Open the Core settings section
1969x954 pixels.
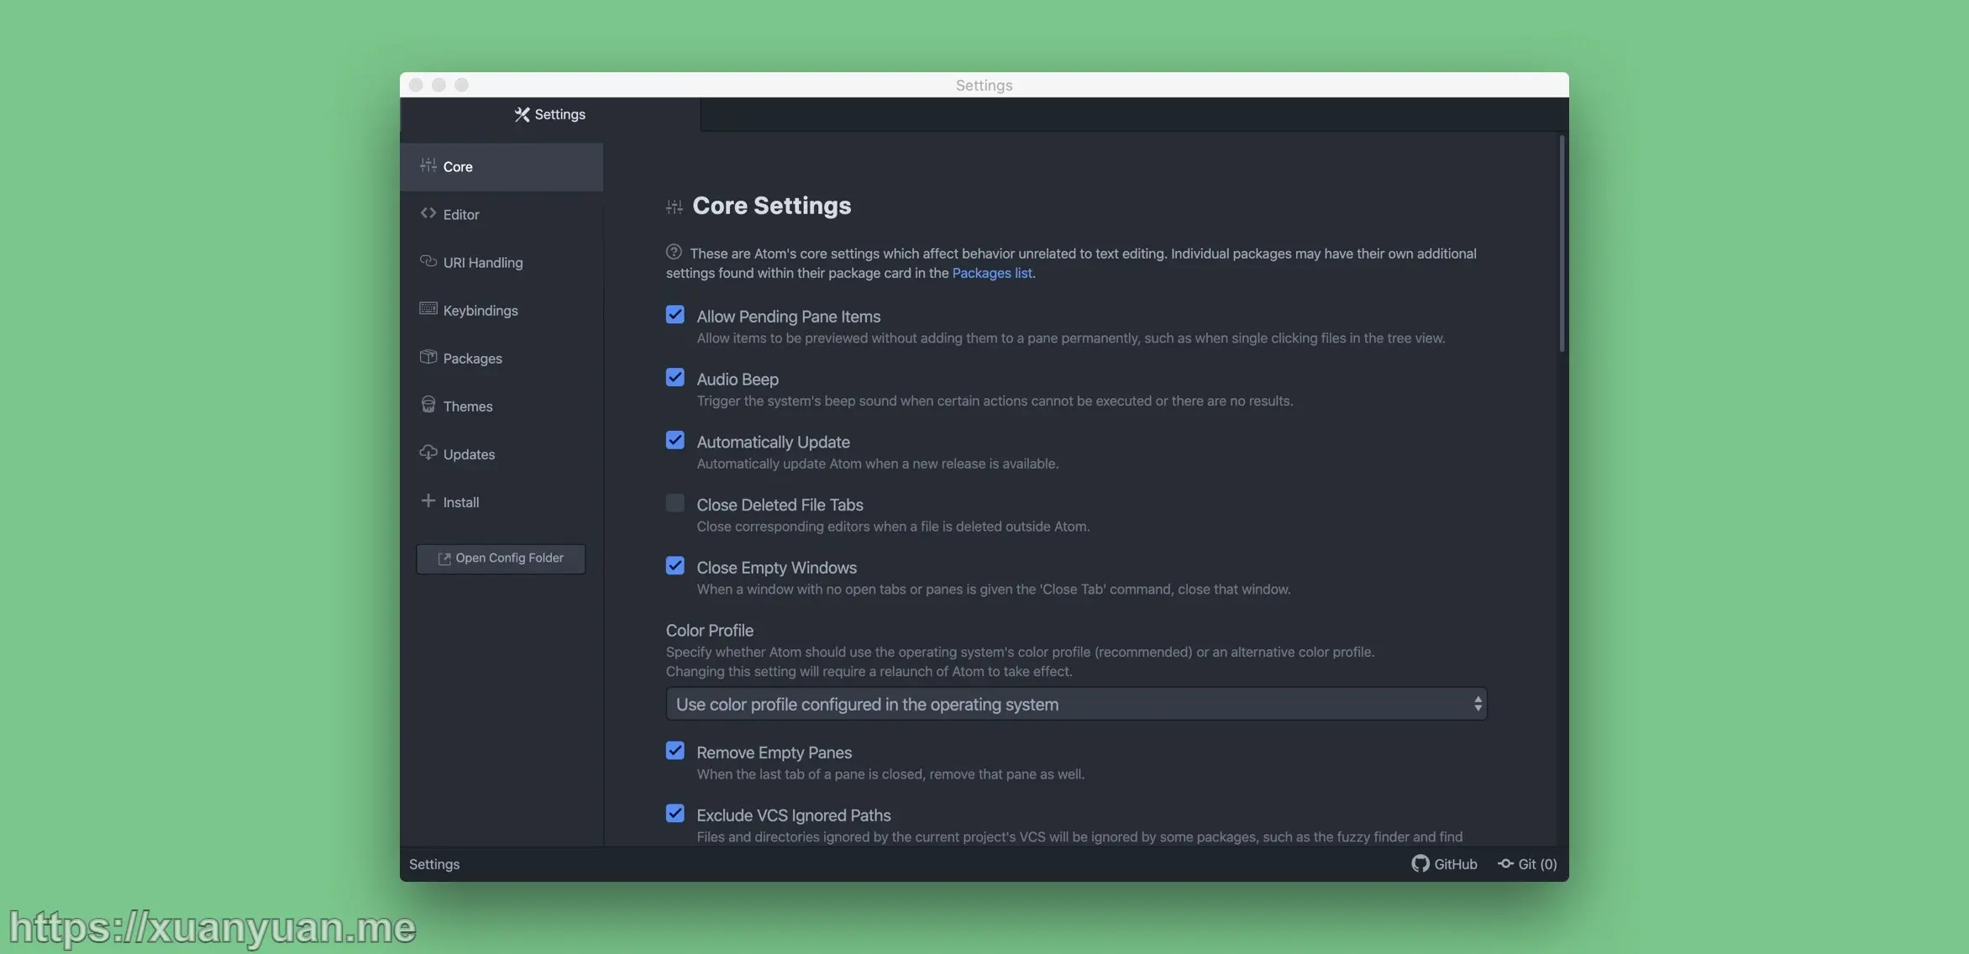click(x=501, y=166)
